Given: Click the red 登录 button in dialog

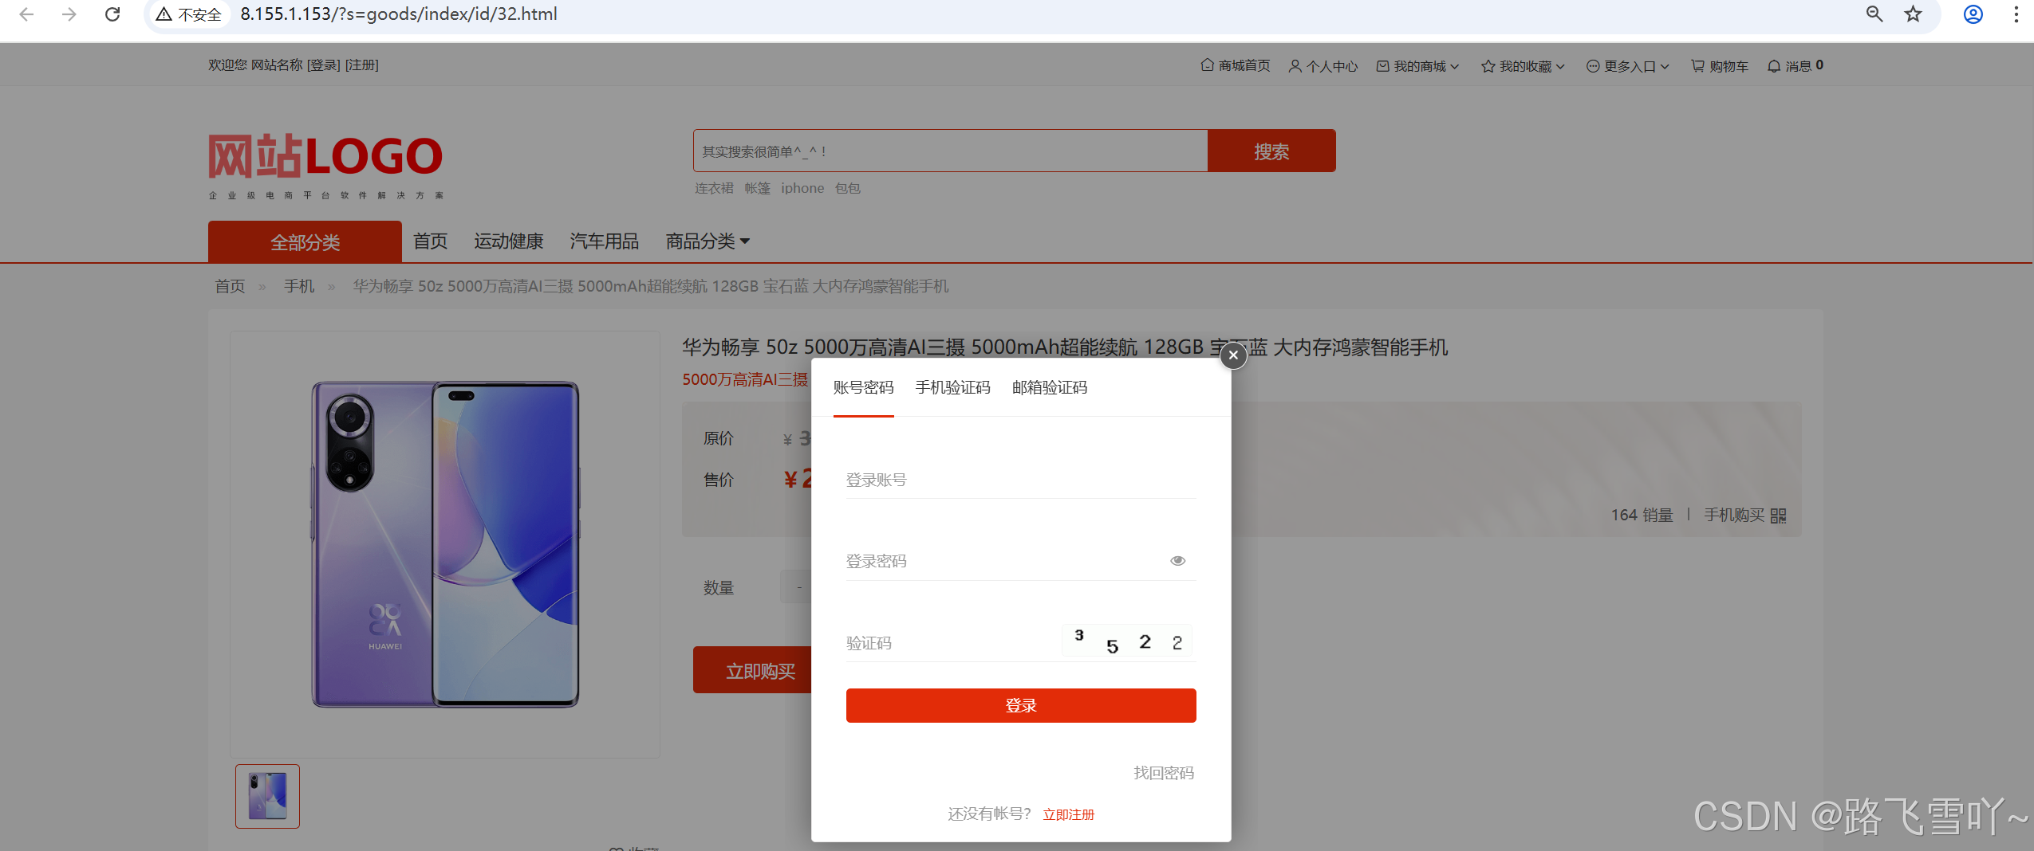Looking at the screenshot, I should (1021, 706).
